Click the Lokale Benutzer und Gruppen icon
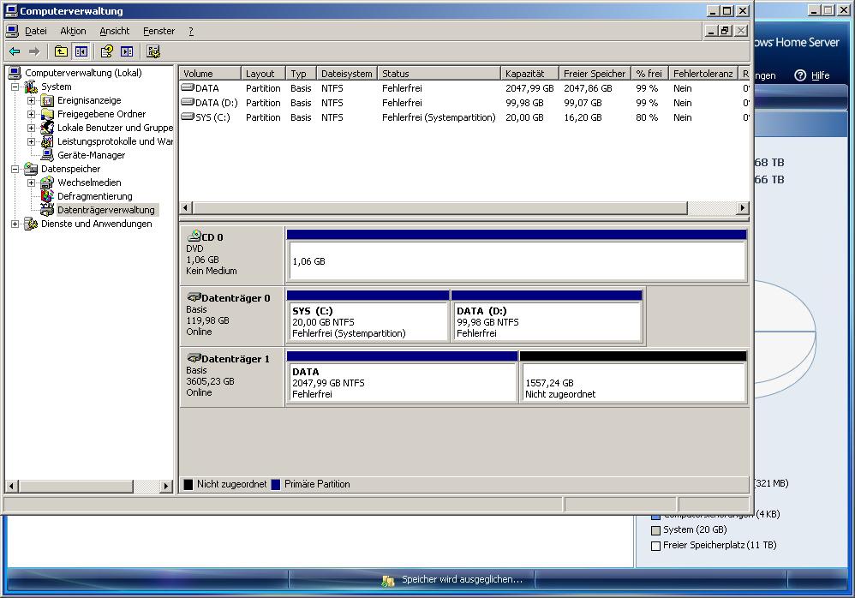855x598 pixels. 47,128
